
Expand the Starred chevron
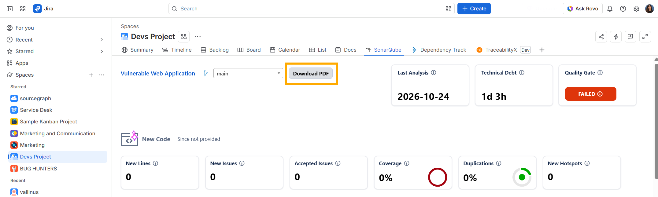102,51
